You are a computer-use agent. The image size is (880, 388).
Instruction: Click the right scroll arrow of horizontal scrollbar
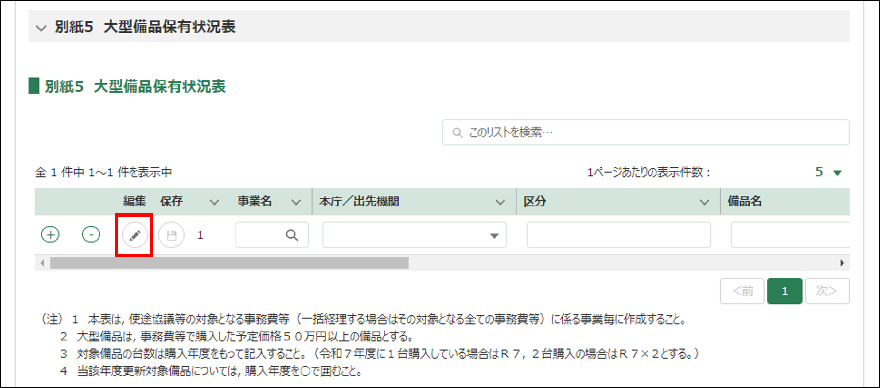pos(842,263)
